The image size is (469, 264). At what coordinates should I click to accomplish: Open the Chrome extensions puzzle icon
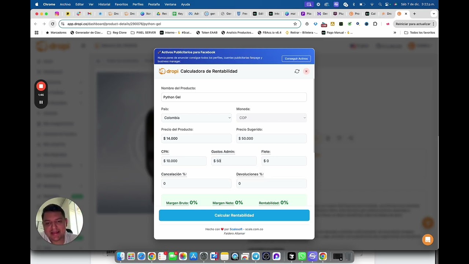375,24
